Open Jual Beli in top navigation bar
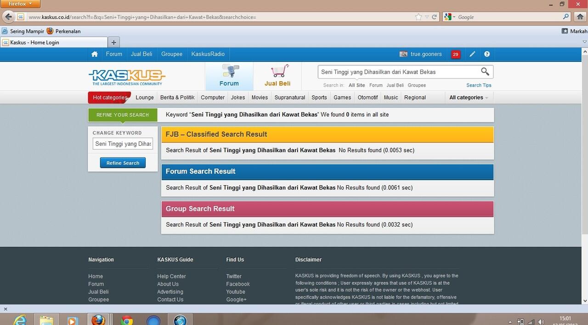This screenshot has width=588, height=325. (141, 54)
